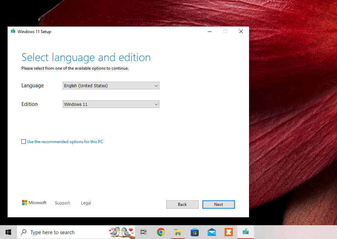Click the search magnifier icon
The image size is (337, 239).
click(x=23, y=232)
